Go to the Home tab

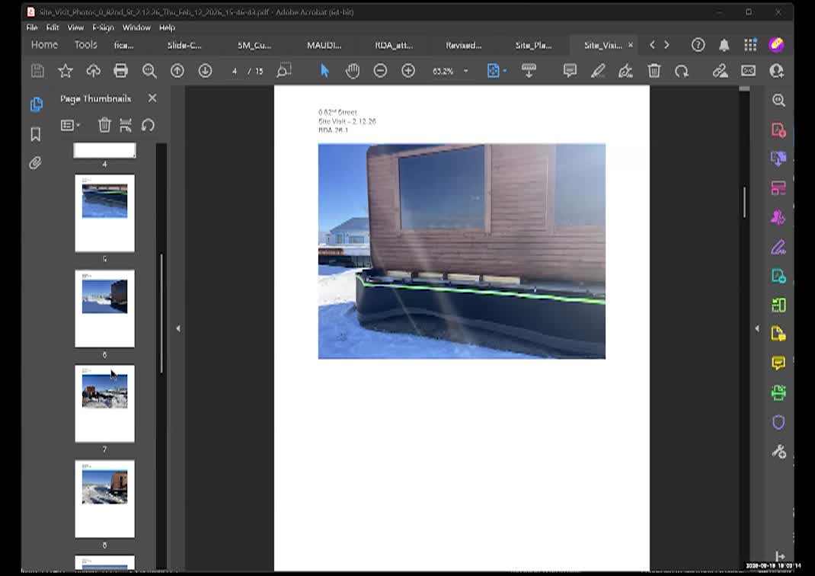point(44,45)
